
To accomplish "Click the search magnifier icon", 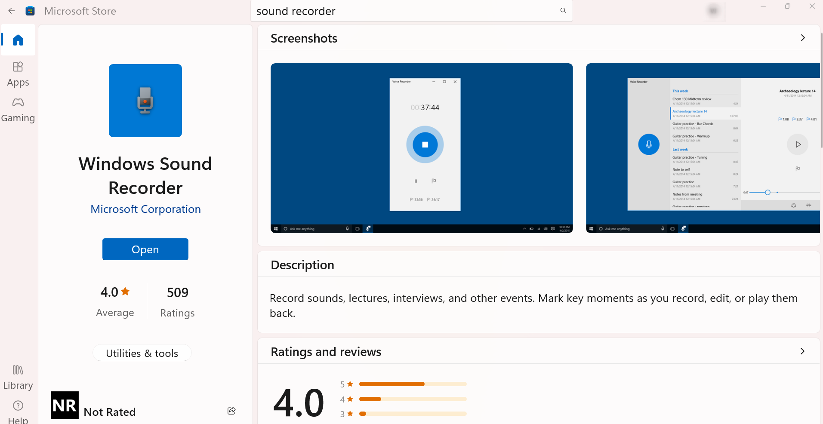I will [563, 11].
